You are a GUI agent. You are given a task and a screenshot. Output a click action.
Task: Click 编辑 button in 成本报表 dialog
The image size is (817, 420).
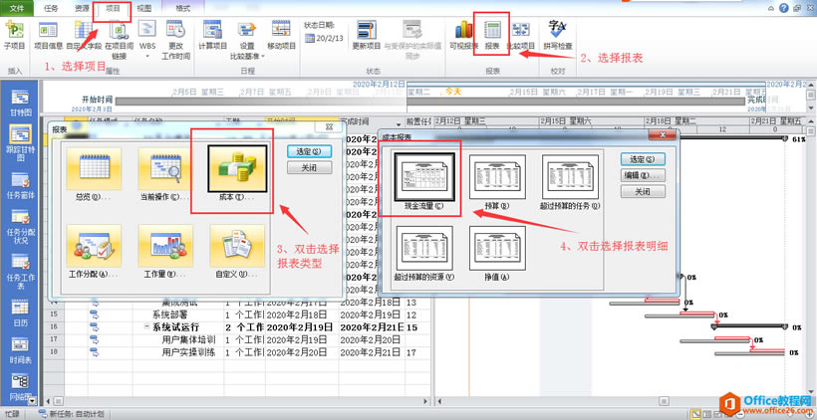(643, 175)
